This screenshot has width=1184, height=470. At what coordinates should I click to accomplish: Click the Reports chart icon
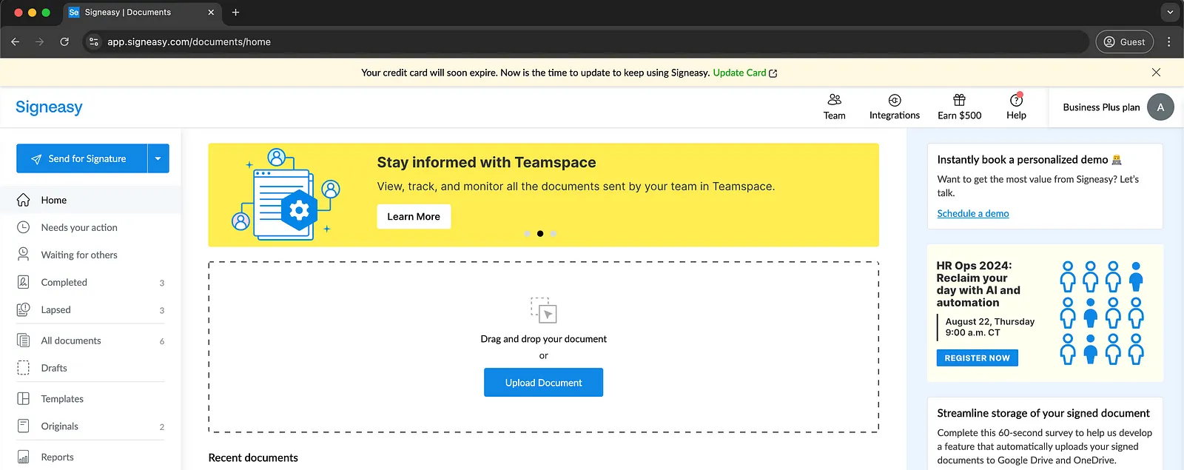coord(24,457)
